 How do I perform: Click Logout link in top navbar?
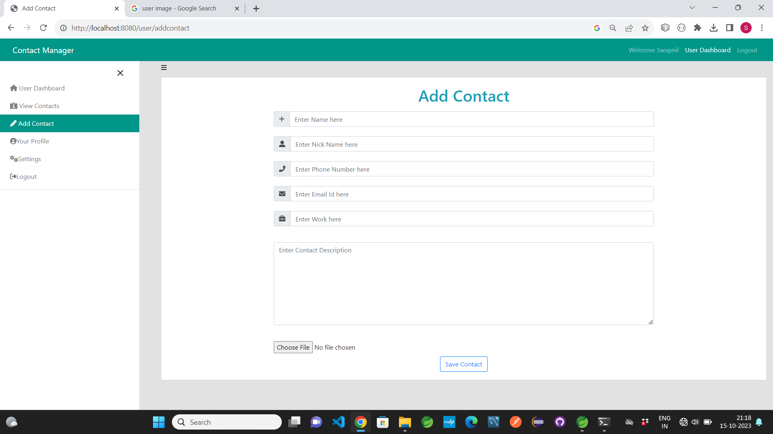[x=747, y=50]
